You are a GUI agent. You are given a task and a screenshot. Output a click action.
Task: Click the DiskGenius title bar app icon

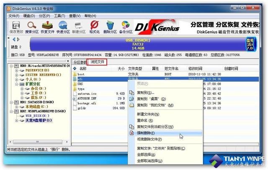point(8,8)
